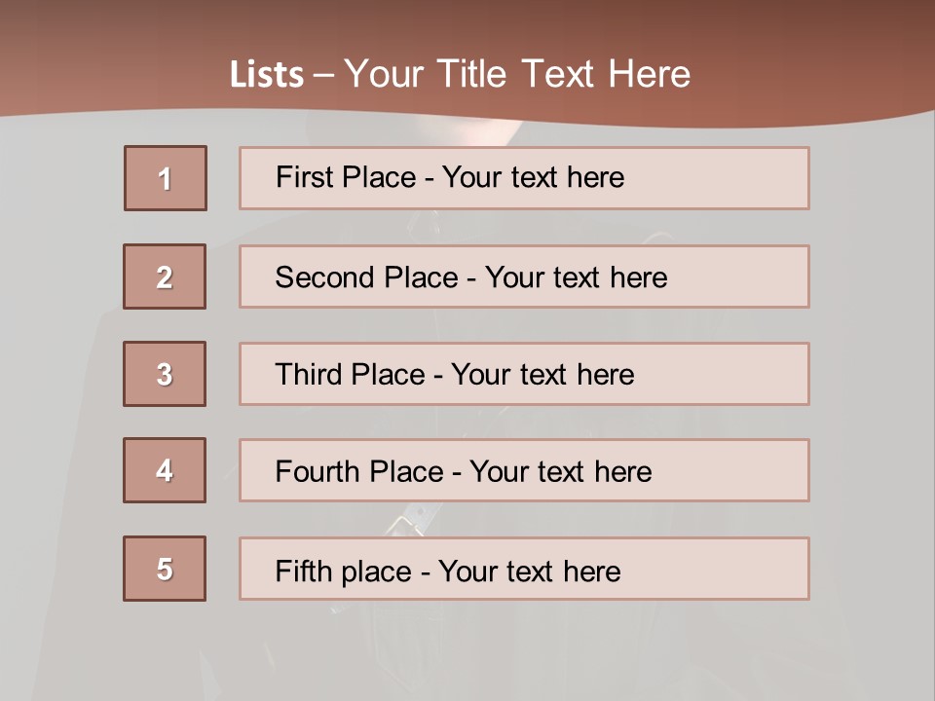The image size is (935, 701).
Task: Click the number 5 box
Action: [165, 569]
